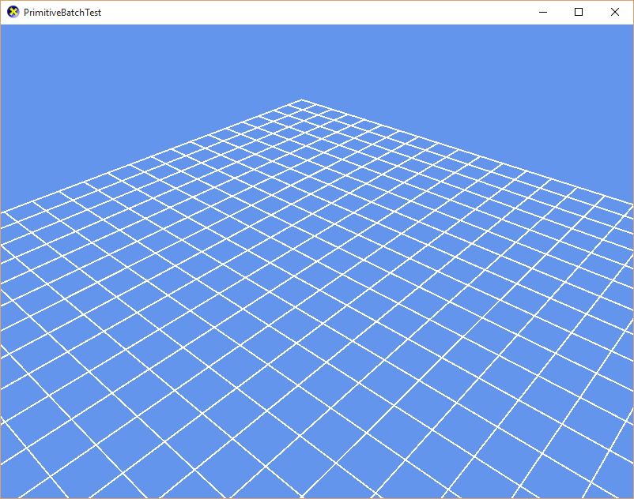Viewport: 634px width, 499px height.
Task: Click the title bar background area
Action: [x=316, y=12]
